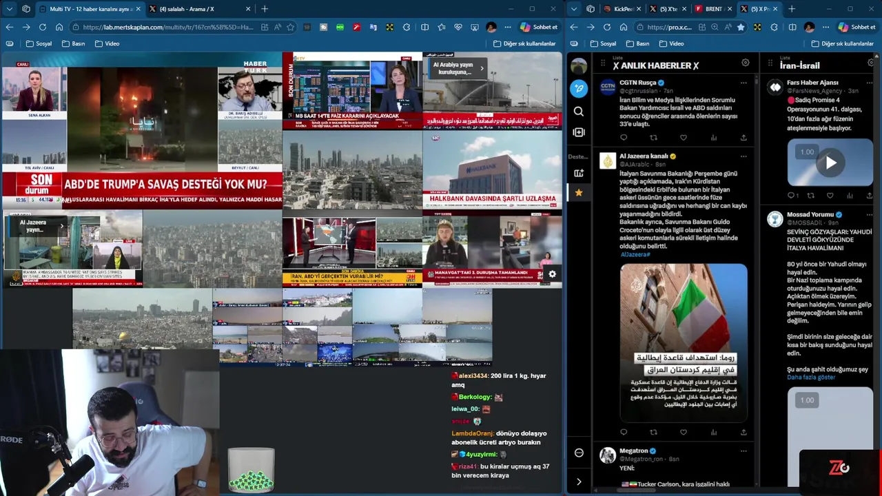Click the lab.mertskaplan.com address bar
This screenshot has width=882, height=496.
(169, 27)
